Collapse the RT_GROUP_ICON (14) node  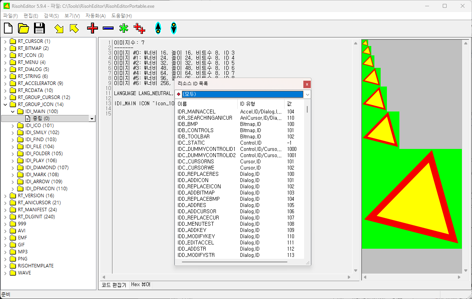[x=5, y=104]
